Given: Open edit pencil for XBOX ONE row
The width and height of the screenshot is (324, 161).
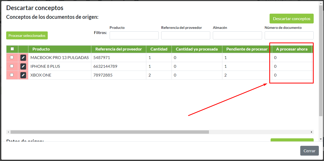Looking at the screenshot, I should click(x=23, y=75).
